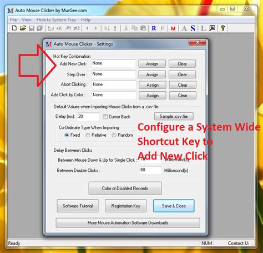This screenshot has width=263, height=253.
Task: Click the Save All stacked disks icon
Action: tap(39, 28)
